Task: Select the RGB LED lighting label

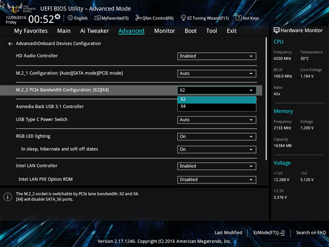Action: [x=33, y=136]
